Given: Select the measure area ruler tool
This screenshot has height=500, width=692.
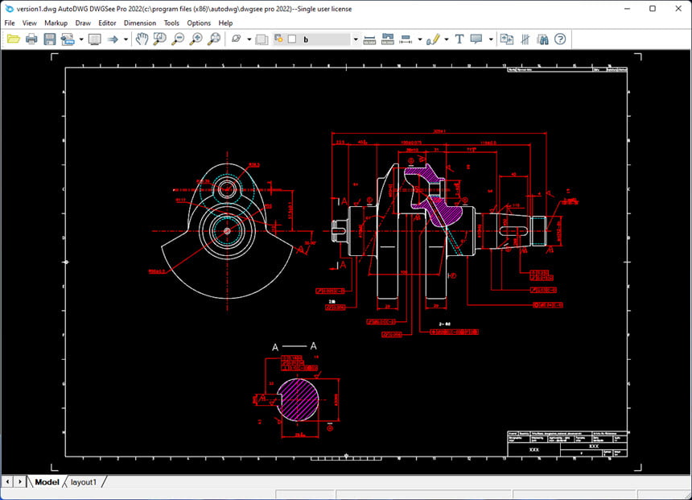Looking at the screenshot, I should click(x=388, y=39).
